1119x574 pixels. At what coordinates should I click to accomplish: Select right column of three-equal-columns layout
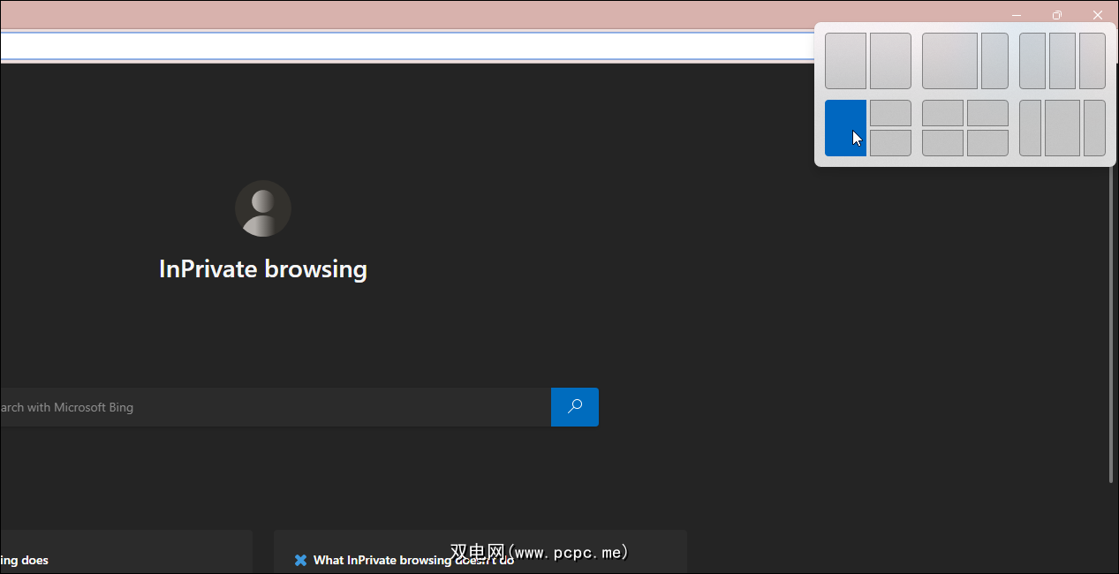[1093, 61]
